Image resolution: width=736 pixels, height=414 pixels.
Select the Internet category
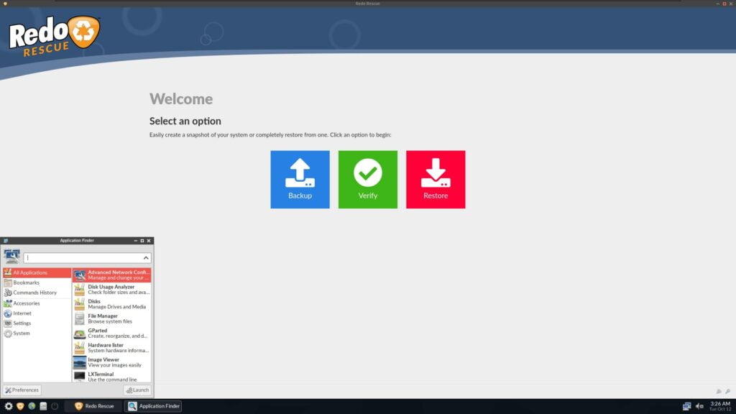(37, 313)
